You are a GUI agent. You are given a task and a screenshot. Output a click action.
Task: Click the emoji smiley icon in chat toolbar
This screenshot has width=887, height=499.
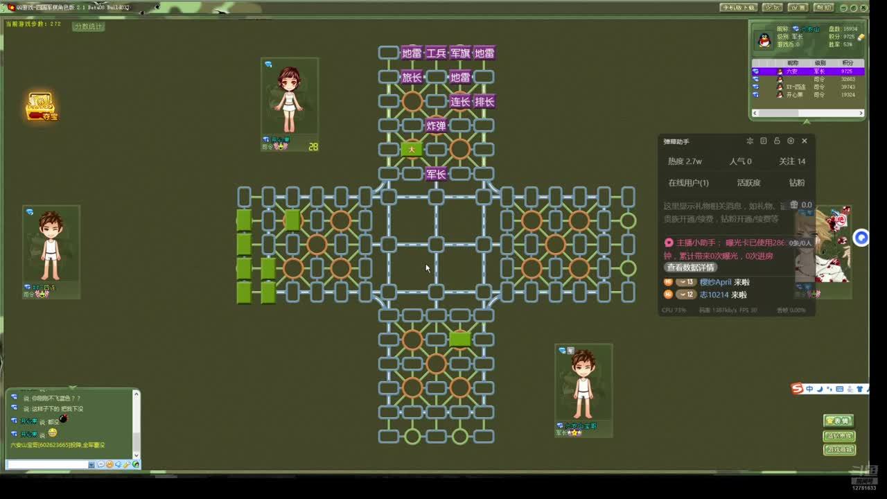(x=109, y=464)
